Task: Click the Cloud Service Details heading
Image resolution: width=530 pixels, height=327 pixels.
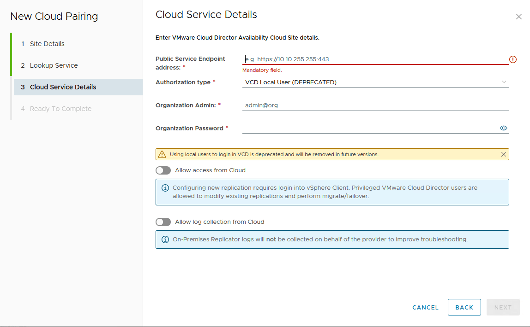Action: [206, 14]
